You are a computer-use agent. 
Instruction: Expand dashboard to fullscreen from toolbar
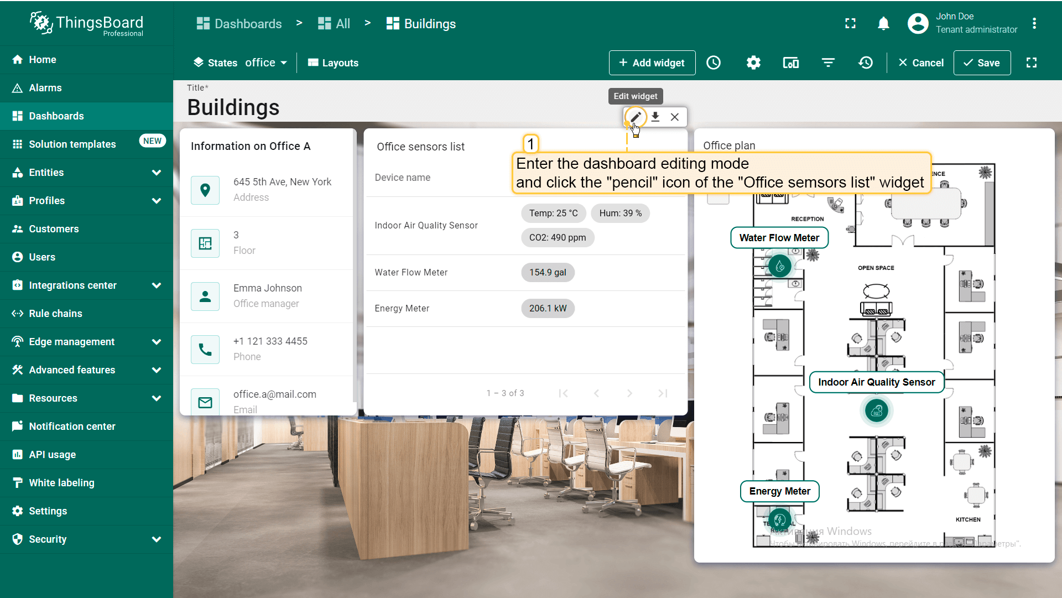click(x=1032, y=63)
